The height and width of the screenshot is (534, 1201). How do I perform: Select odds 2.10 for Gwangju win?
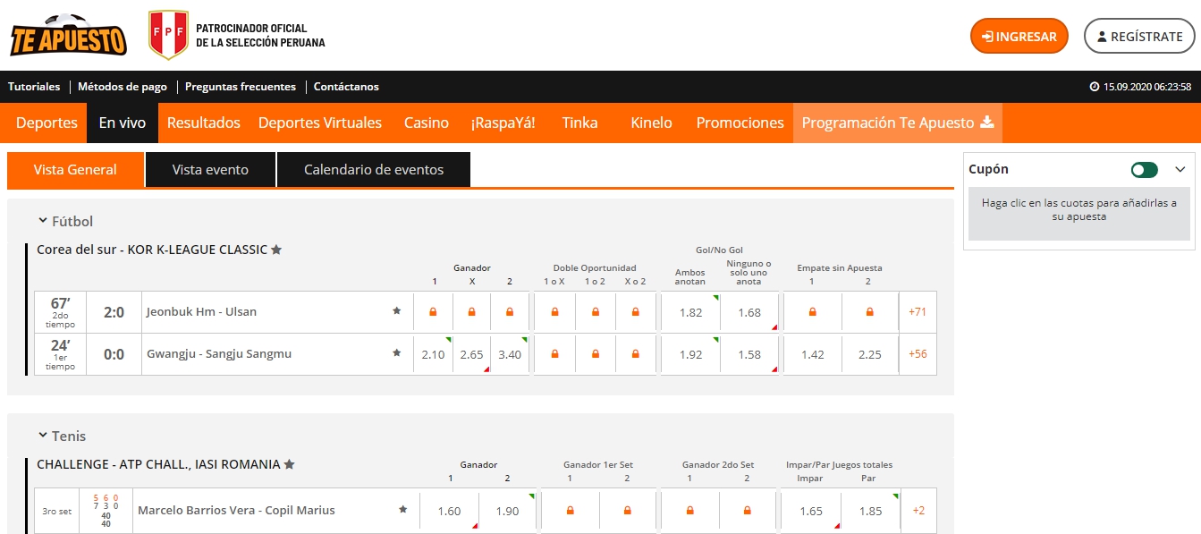[433, 354]
